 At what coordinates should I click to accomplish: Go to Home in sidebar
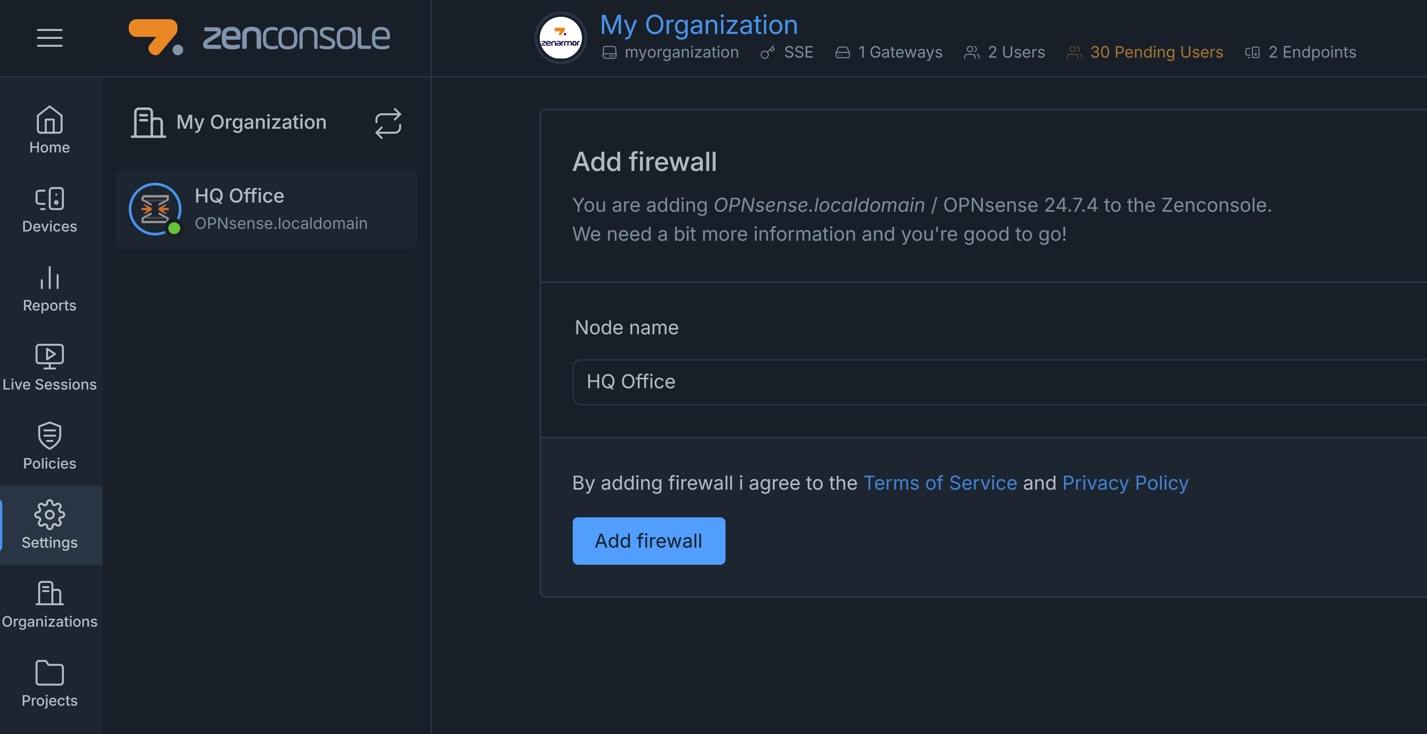pos(50,131)
